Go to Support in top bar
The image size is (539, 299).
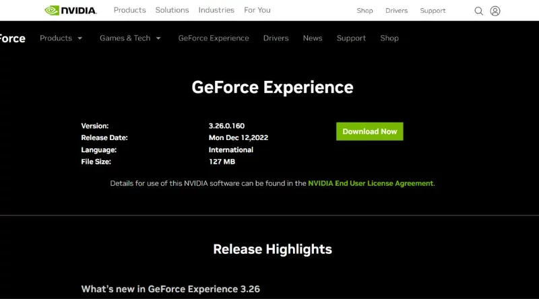[x=433, y=11]
